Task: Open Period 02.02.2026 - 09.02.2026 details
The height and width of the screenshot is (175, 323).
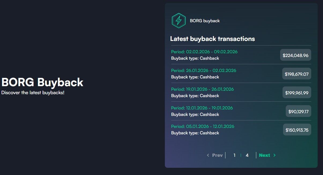Action: pos(204,52)
